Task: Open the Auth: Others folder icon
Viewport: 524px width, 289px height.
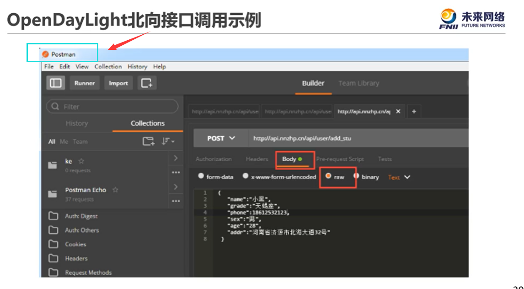Action: point(53,230)
